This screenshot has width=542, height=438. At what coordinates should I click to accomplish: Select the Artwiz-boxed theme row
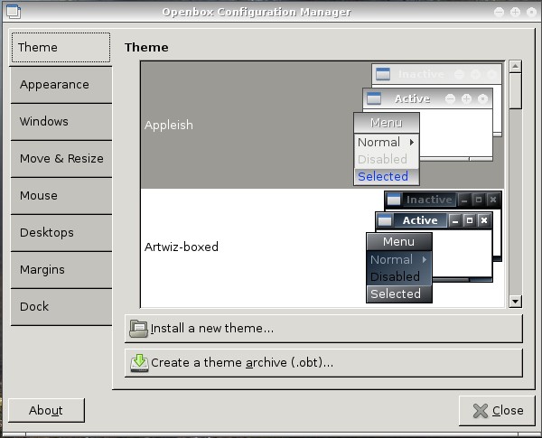322,247
